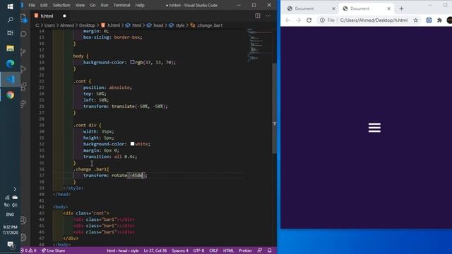
Task: Click the Users breadcrumb segment
Action: pyautogui.click(x=49, y=25)
